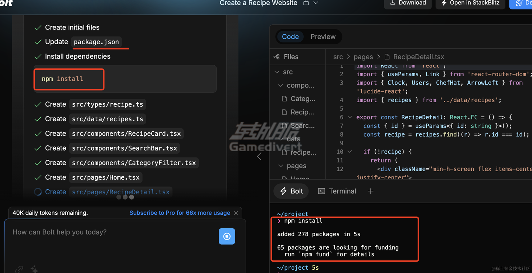Viewport: 532px width, 273px height.
Task: Add a new terminal with plus icon
Action: coord(371,191)
